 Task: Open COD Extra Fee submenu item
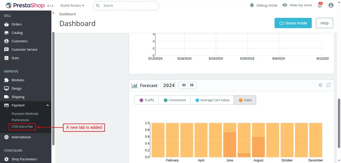point(22,127)
